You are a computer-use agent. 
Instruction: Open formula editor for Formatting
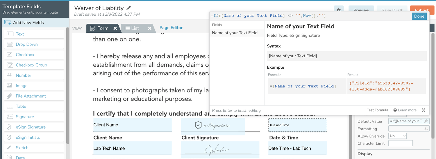pyautogui.click(x=426, y=129)
